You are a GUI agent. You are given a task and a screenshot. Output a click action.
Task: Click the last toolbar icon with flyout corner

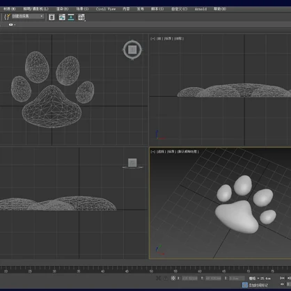tap(81, 17)
